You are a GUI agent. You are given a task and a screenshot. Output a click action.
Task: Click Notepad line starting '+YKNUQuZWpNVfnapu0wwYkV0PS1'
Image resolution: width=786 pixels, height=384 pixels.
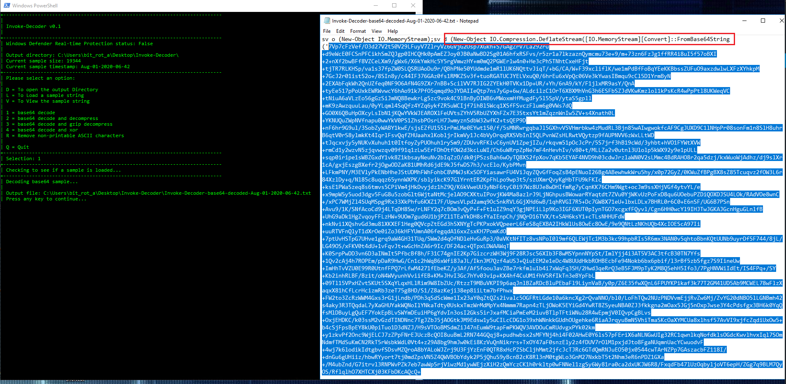click(x=424, y=120)
